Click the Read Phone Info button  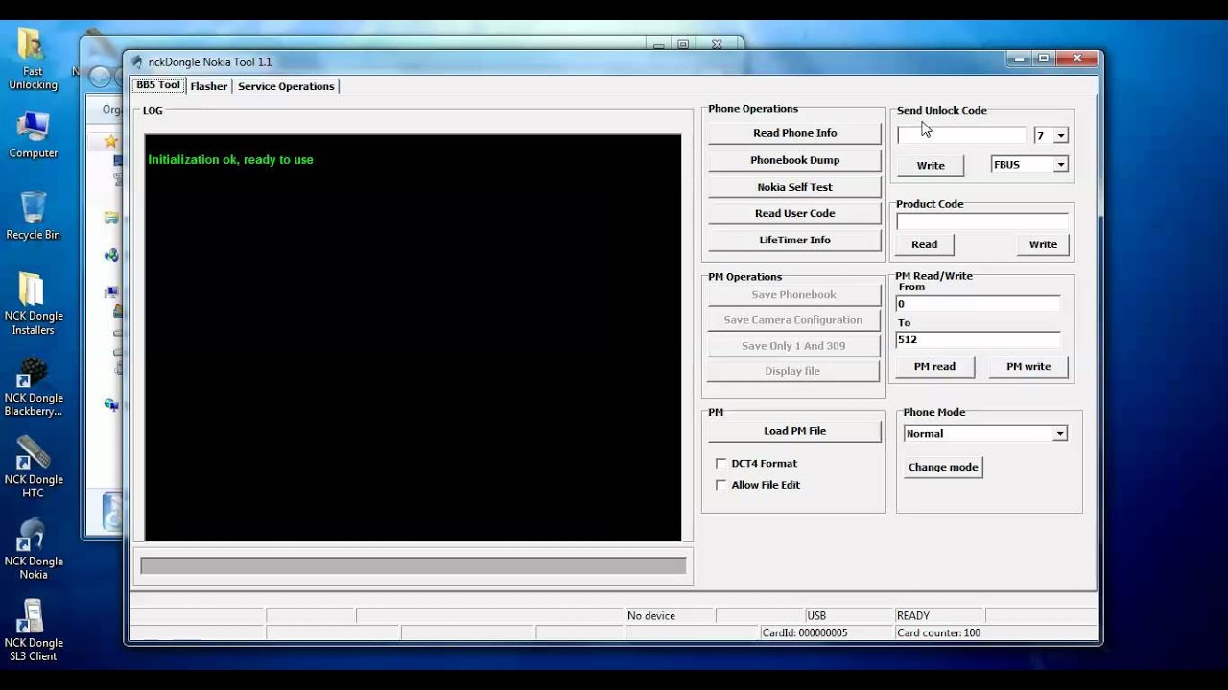coord(794,133)
